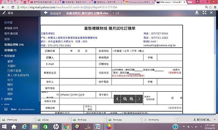Viewport: 218px width, 130px height.
Task: Click the Chrome icon on taskbar
Action: point(66,126)
